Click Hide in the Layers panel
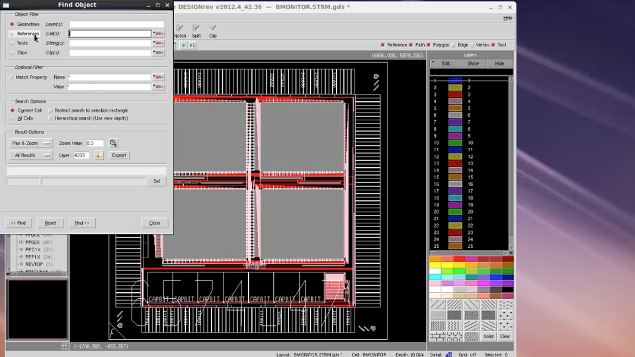Screen dimensions: 635x357 click(x=499, y=63)
